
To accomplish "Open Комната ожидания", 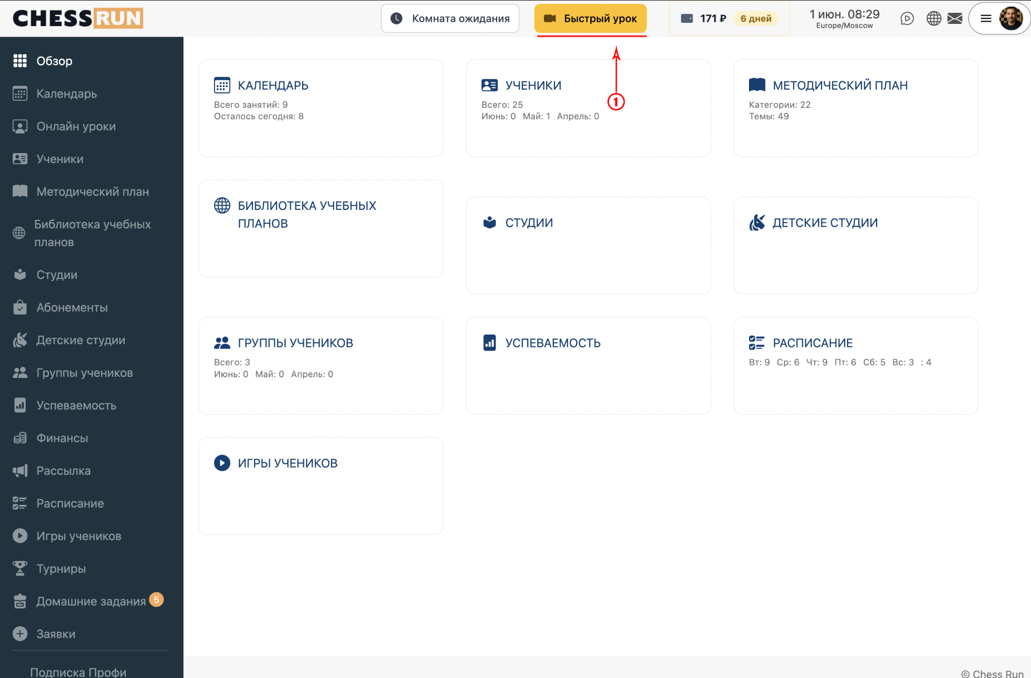I will pyautogui.click(x=450, y=18).
